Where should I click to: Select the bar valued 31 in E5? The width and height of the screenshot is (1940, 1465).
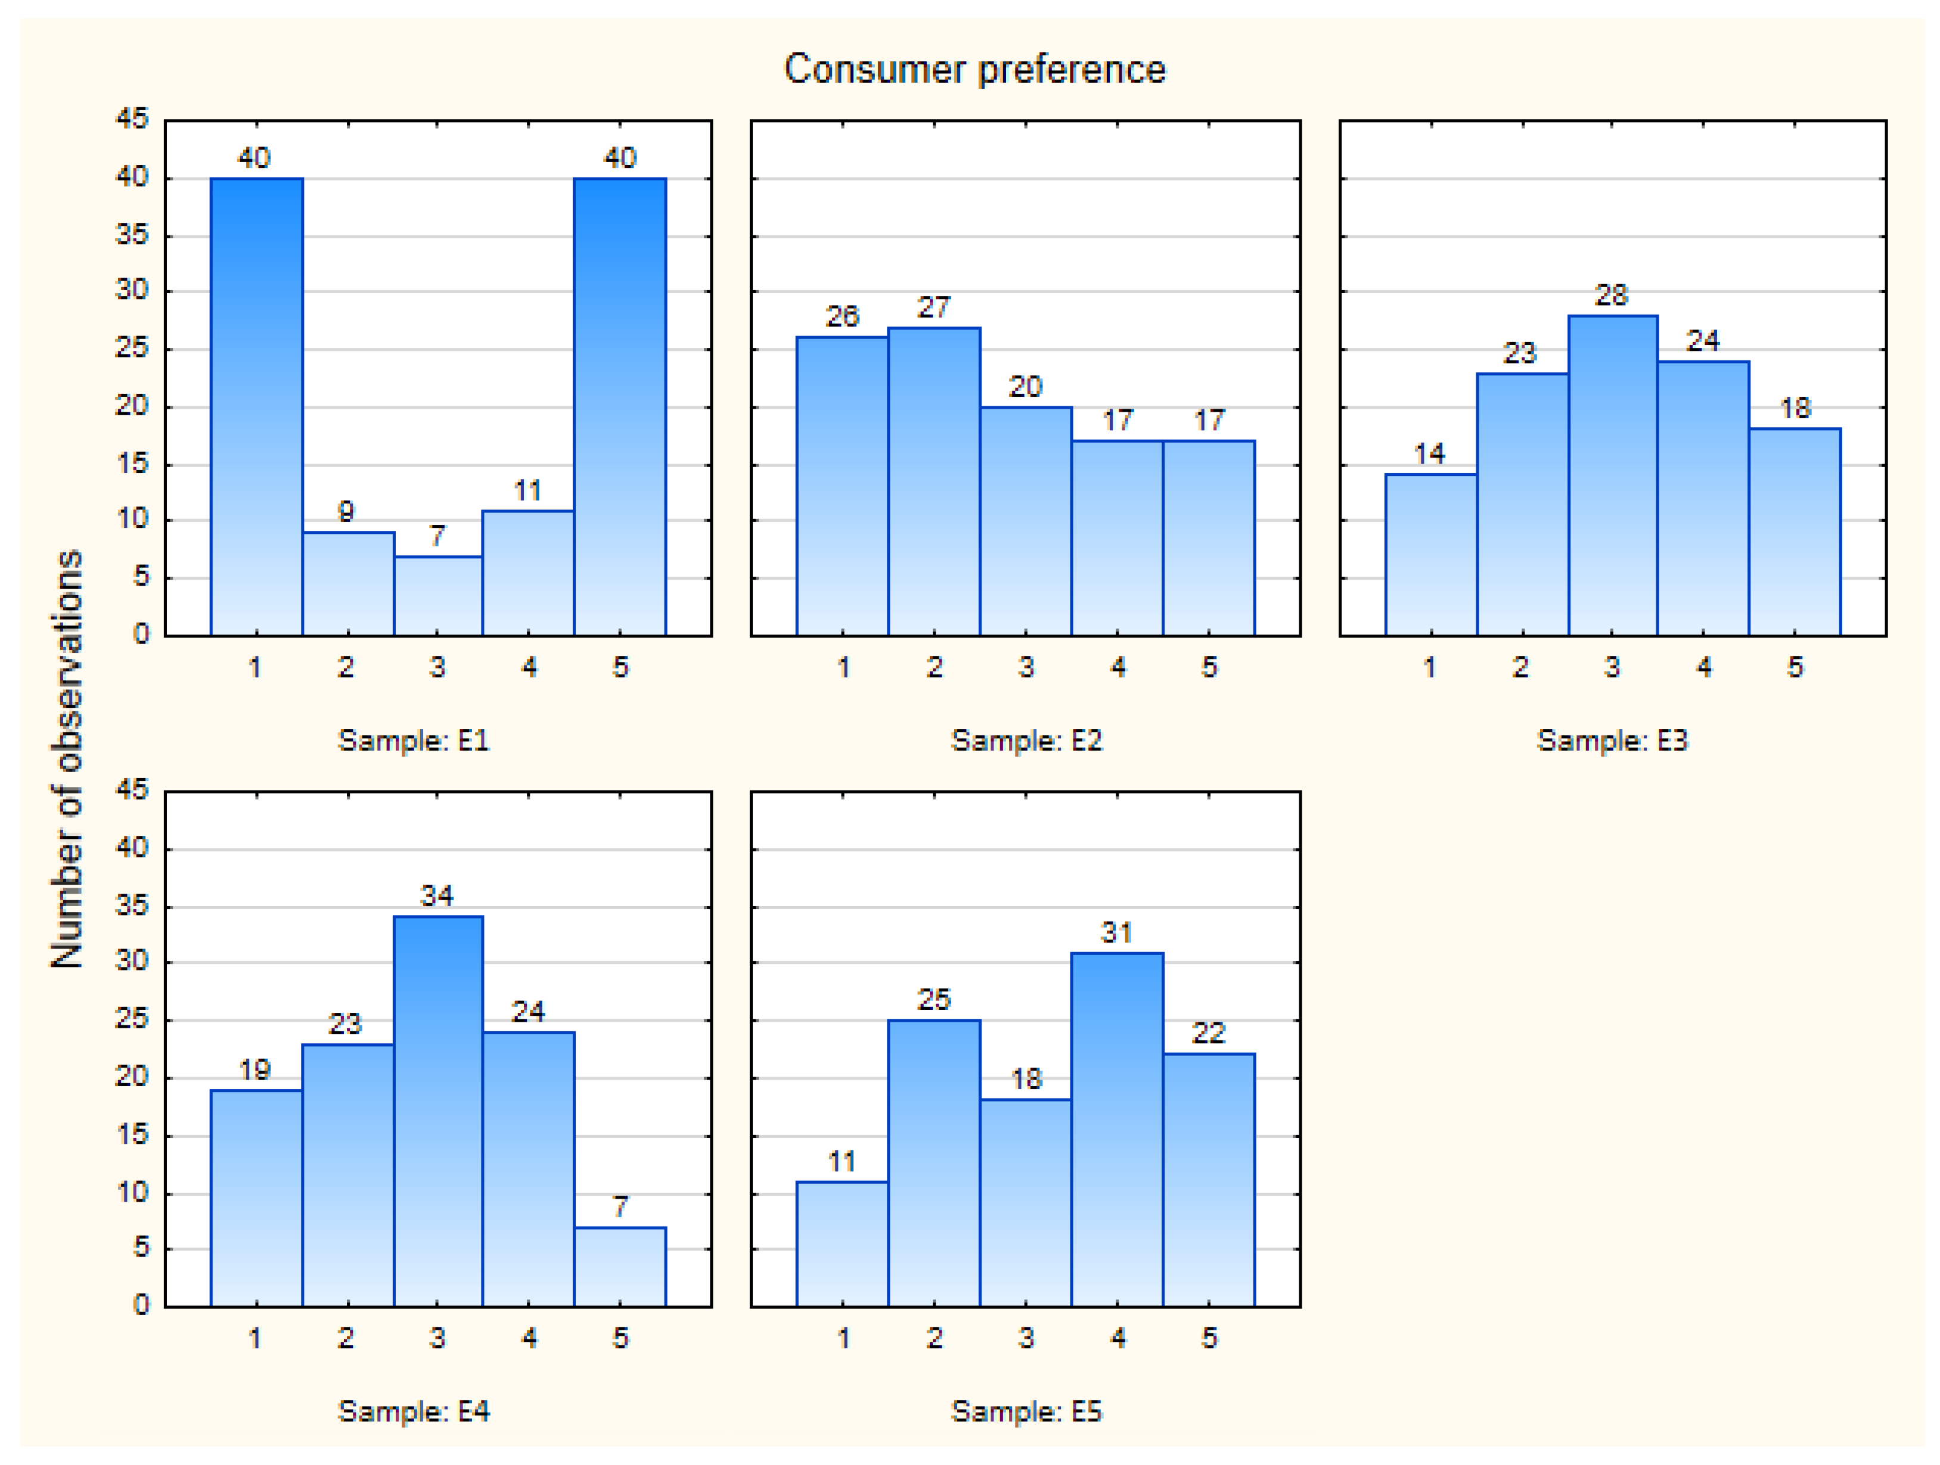1118,1129
